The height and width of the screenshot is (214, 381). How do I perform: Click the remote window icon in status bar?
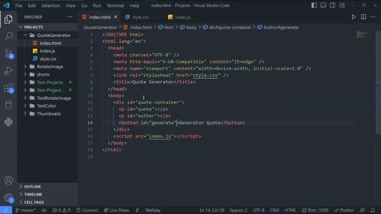[x=6, y=210]
